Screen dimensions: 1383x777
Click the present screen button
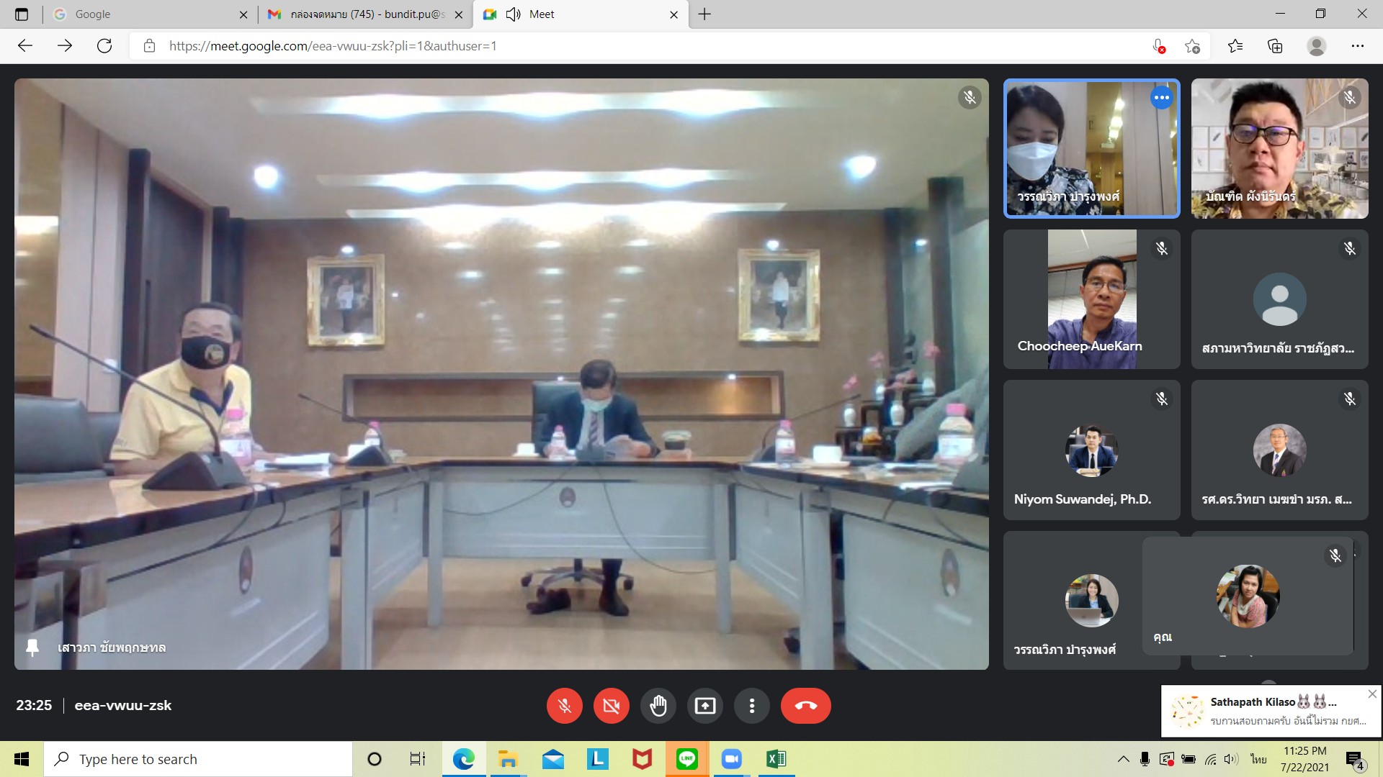point(704,706)
